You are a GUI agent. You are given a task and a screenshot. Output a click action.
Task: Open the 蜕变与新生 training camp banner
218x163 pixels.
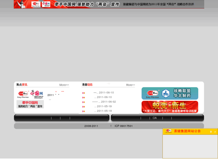coord(170,107)
